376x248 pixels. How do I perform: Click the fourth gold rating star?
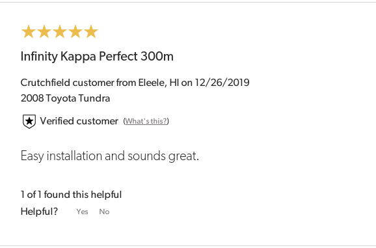coord(75,32)
